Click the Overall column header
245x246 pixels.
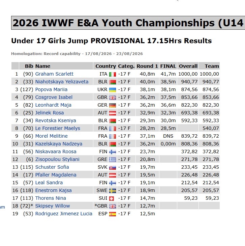[x=188, y=66]
